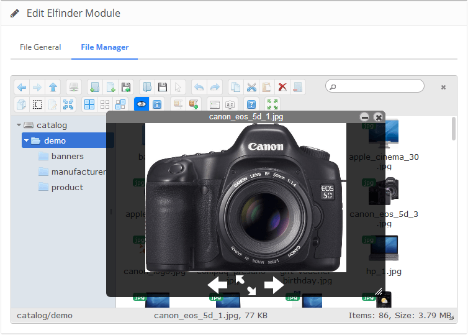The height and width of the screenshot is (335, 468).
Task: Show the previous image in the preview
Action: click(218, 285)
